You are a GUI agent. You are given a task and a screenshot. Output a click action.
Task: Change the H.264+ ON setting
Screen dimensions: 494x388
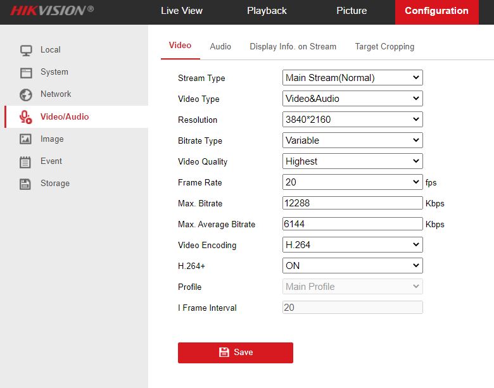[x=352, y=266]
